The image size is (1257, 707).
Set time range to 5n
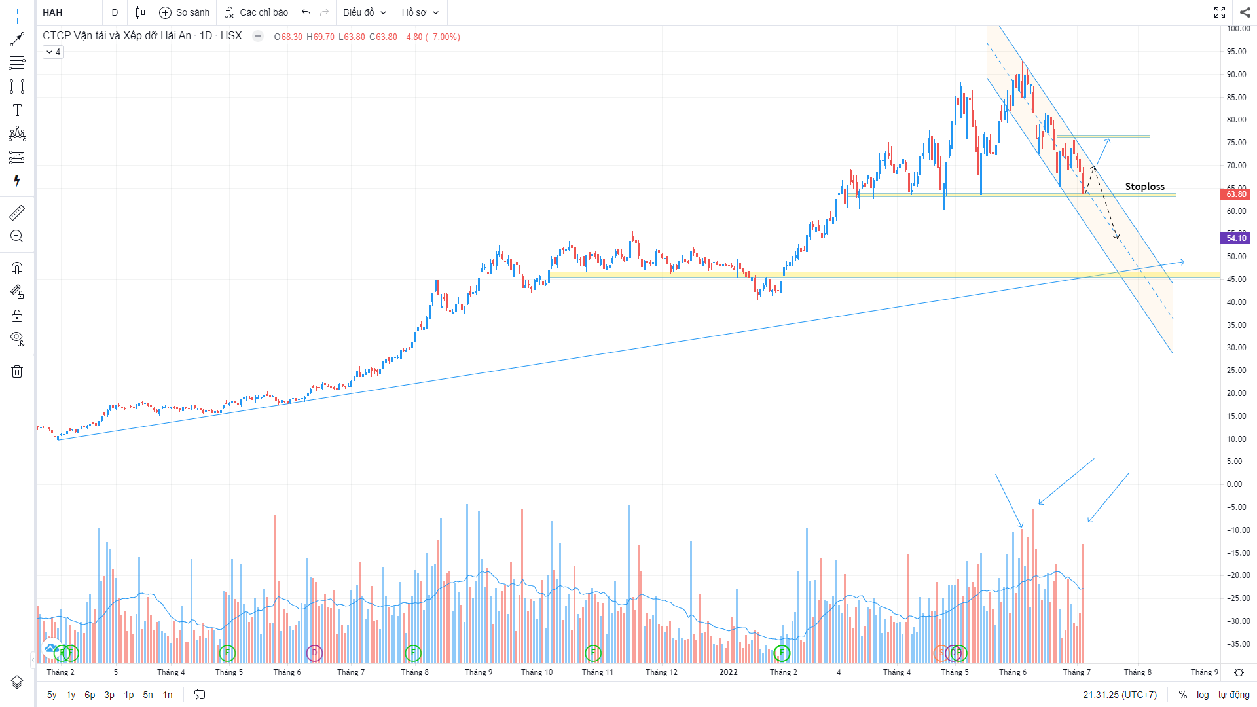coord(148,695)
